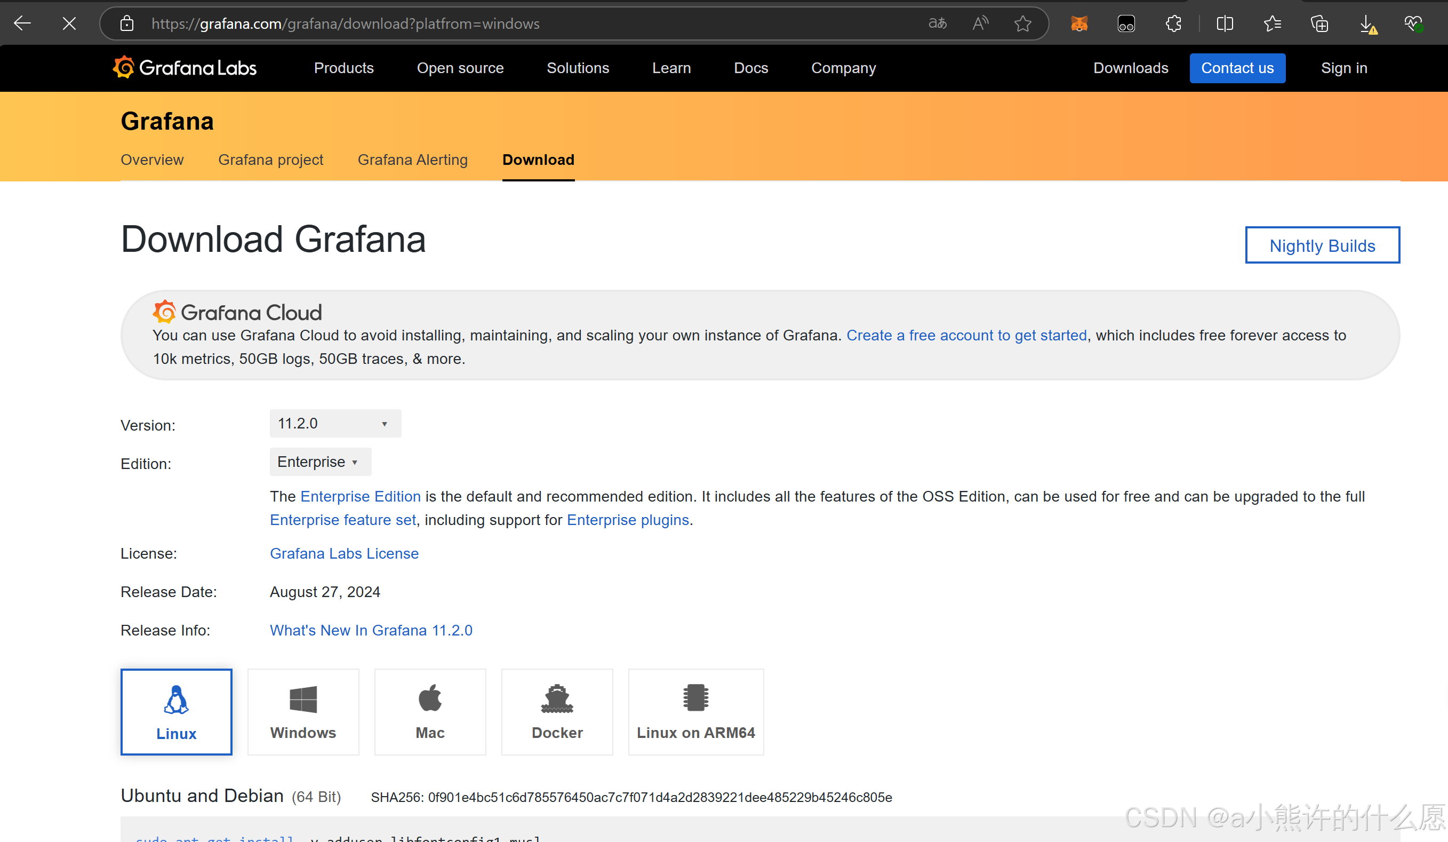Select the Docker platform tile
Viewport: 1448px width, 842px height.
click(x=557, y=711)
